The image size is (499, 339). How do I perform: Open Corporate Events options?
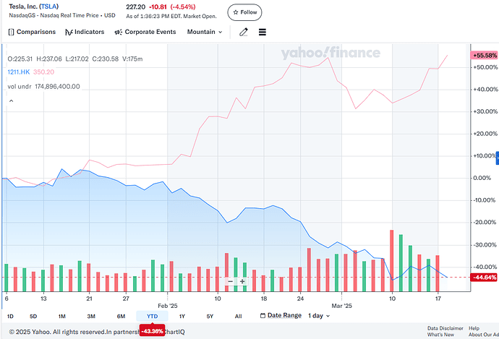point(145,32)
